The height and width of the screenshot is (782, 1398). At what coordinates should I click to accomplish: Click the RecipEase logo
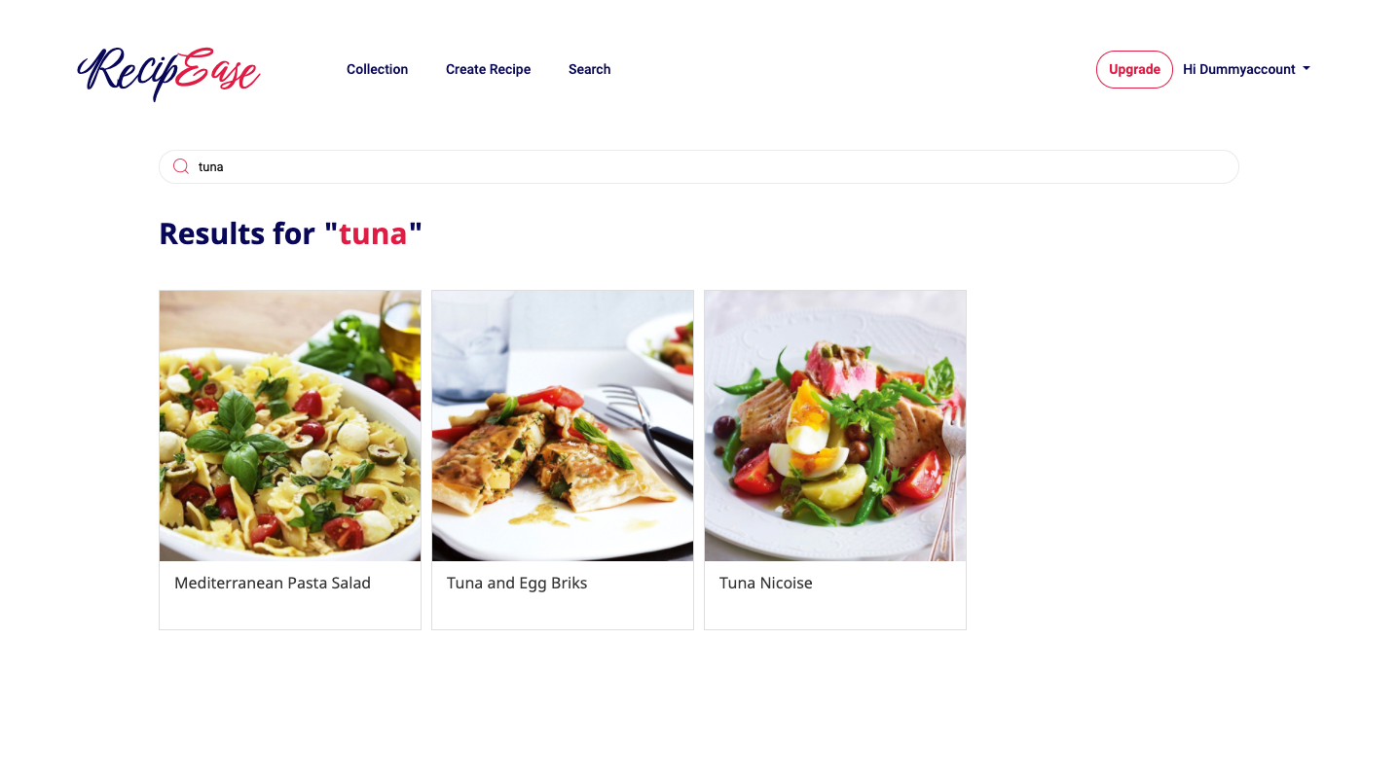click(168, 72)
